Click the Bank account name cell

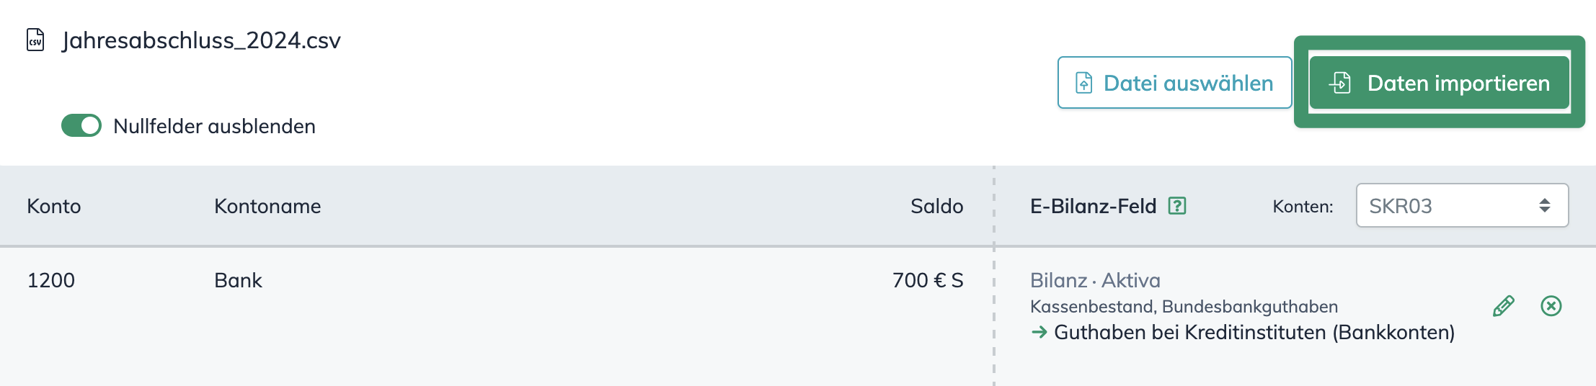coord(238,280)
